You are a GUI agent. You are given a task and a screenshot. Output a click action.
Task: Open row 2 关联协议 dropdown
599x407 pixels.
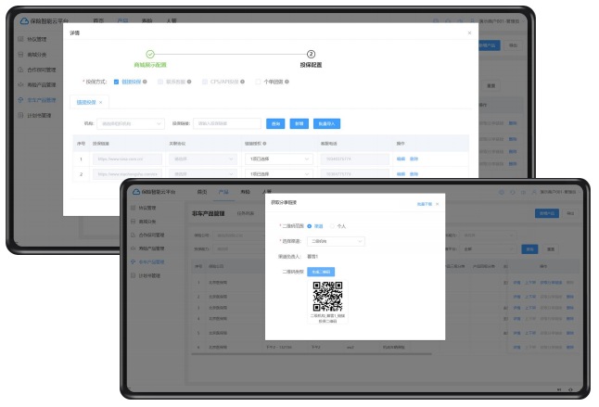(x=203, y=173)
